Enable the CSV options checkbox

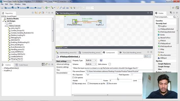(x=73, y=78)
